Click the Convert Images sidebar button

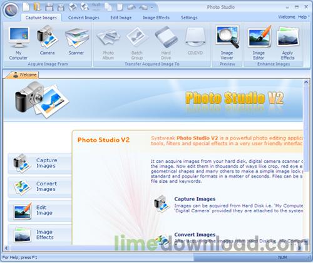[x=39, y=187]
